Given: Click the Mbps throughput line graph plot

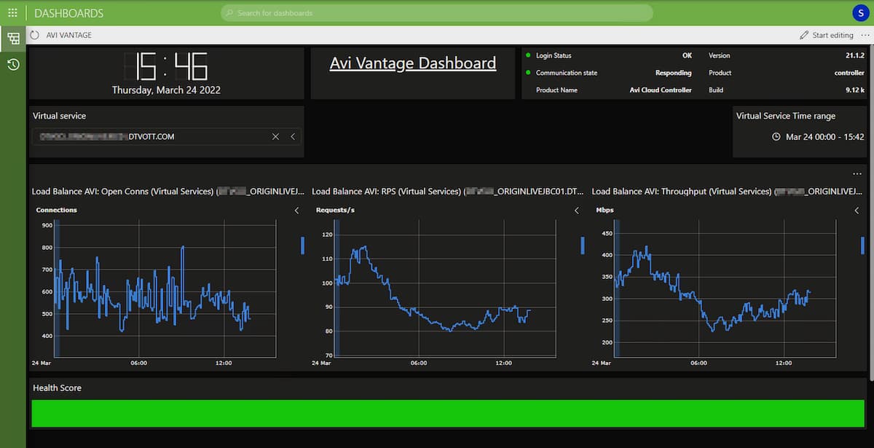Looking at the screenshot, I should [x=725, y=288].
